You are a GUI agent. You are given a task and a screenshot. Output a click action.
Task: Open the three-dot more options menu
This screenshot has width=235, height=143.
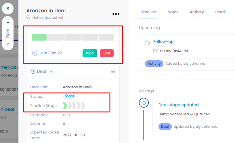pos(116,14)
